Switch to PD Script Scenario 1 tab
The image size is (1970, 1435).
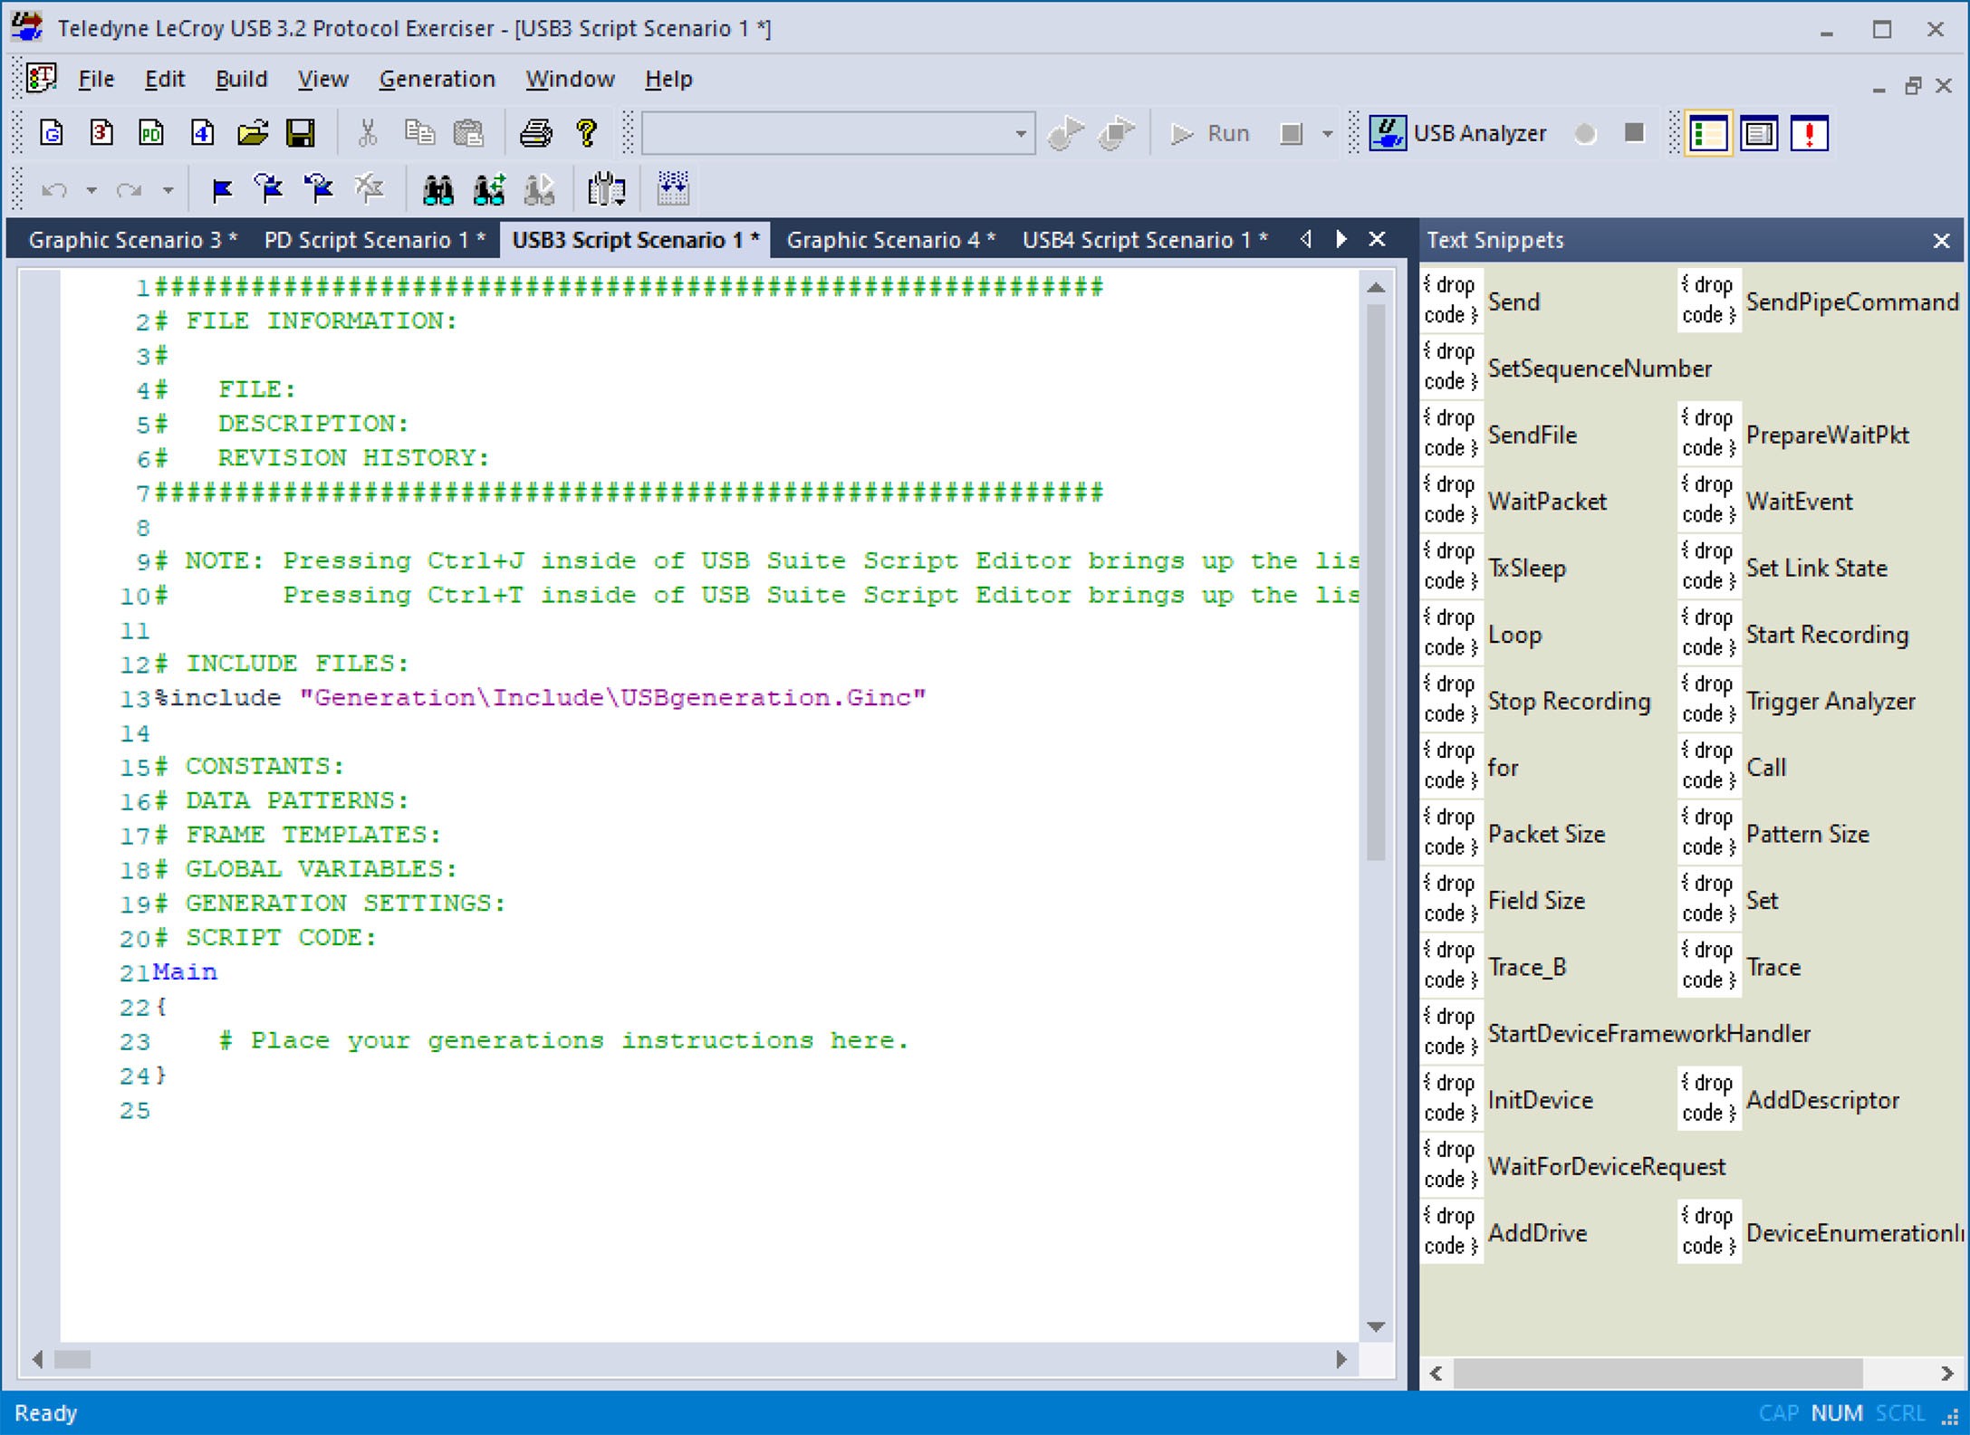click(x=374, y=240)
